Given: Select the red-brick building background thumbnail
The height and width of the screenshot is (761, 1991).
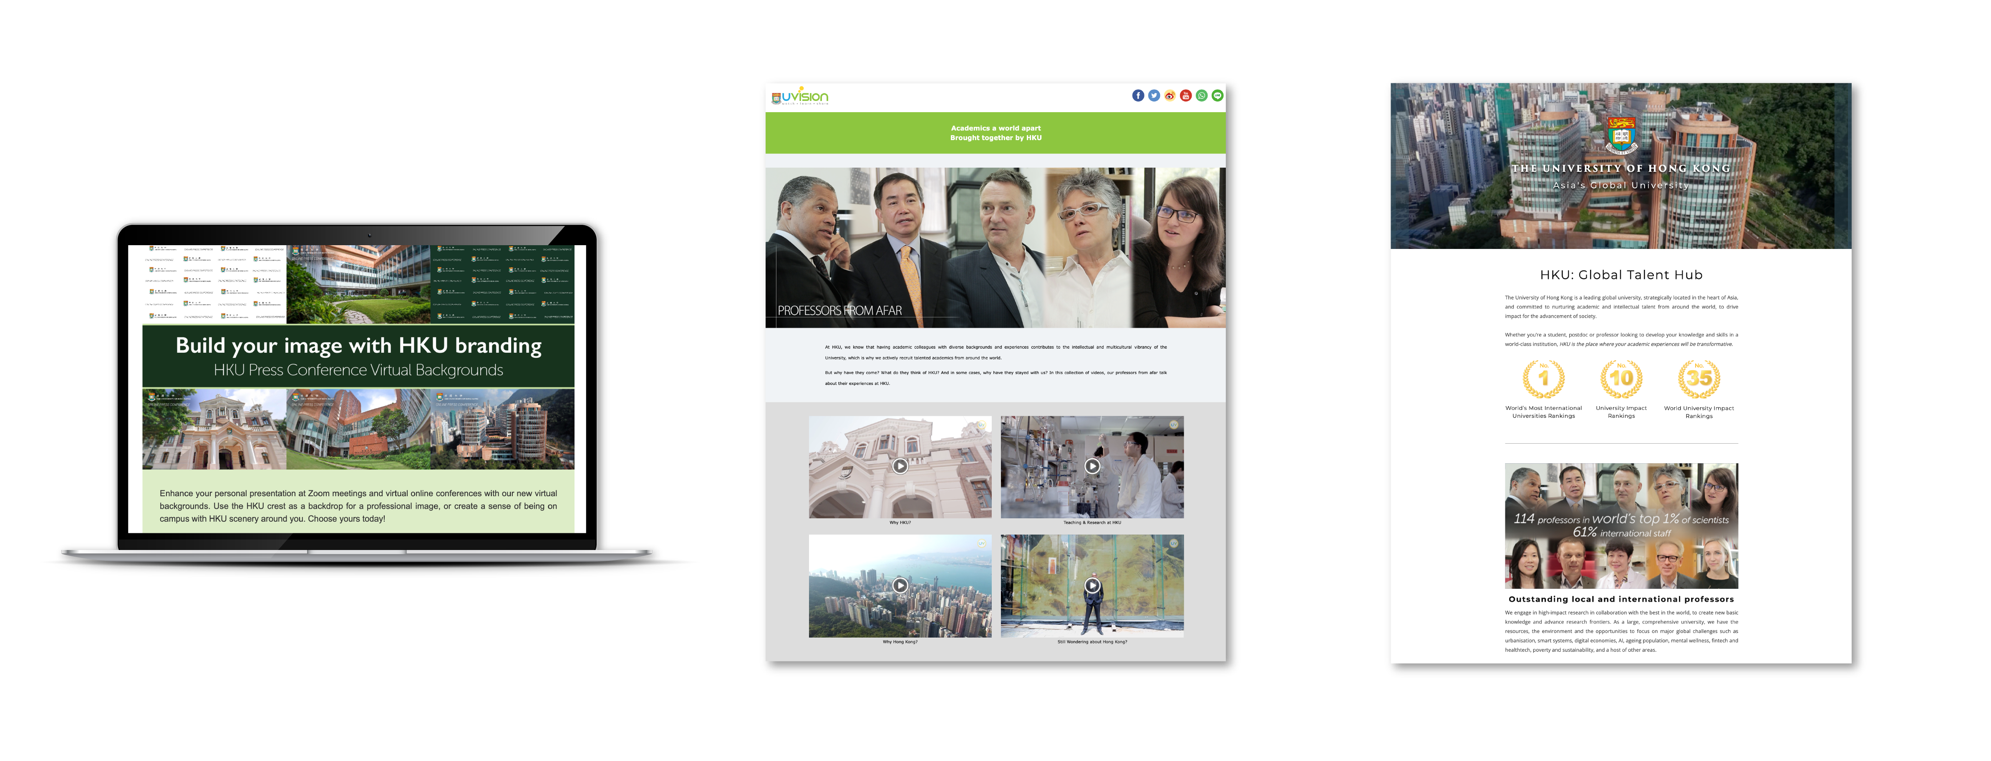Looking at the screenshot, I should click(358, 429).
